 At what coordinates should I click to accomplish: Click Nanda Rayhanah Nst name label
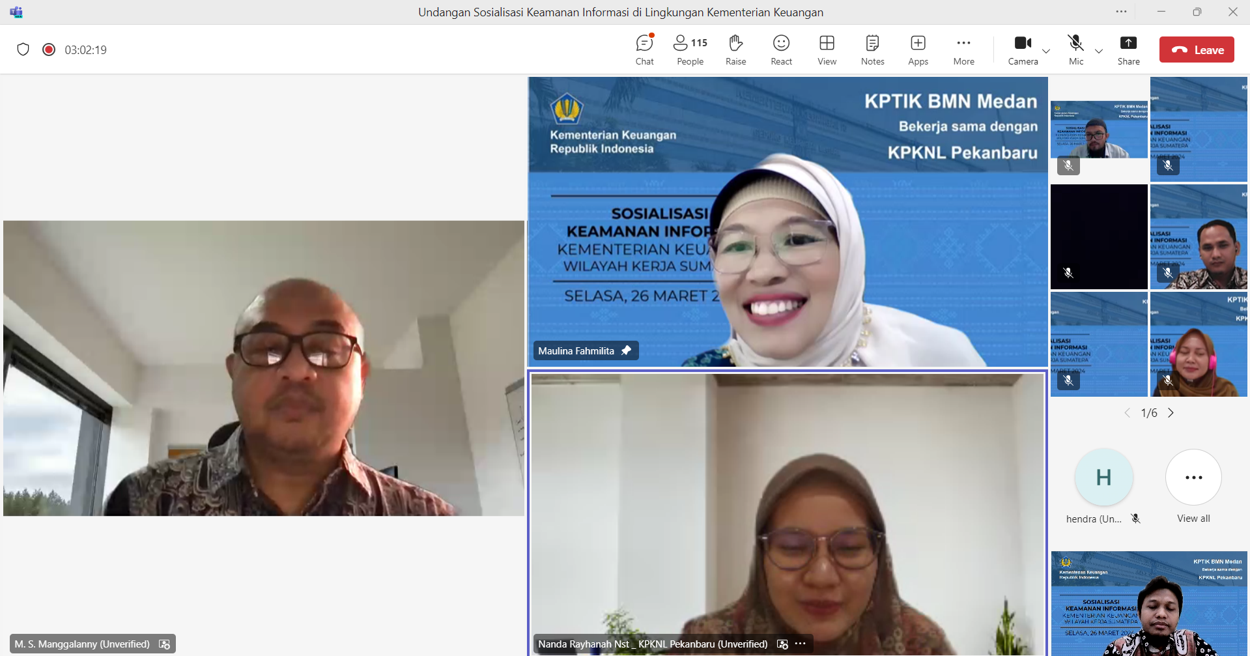[653, 644]
